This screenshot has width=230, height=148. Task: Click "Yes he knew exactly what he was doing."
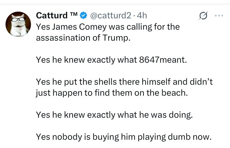(x=114, y=115)
